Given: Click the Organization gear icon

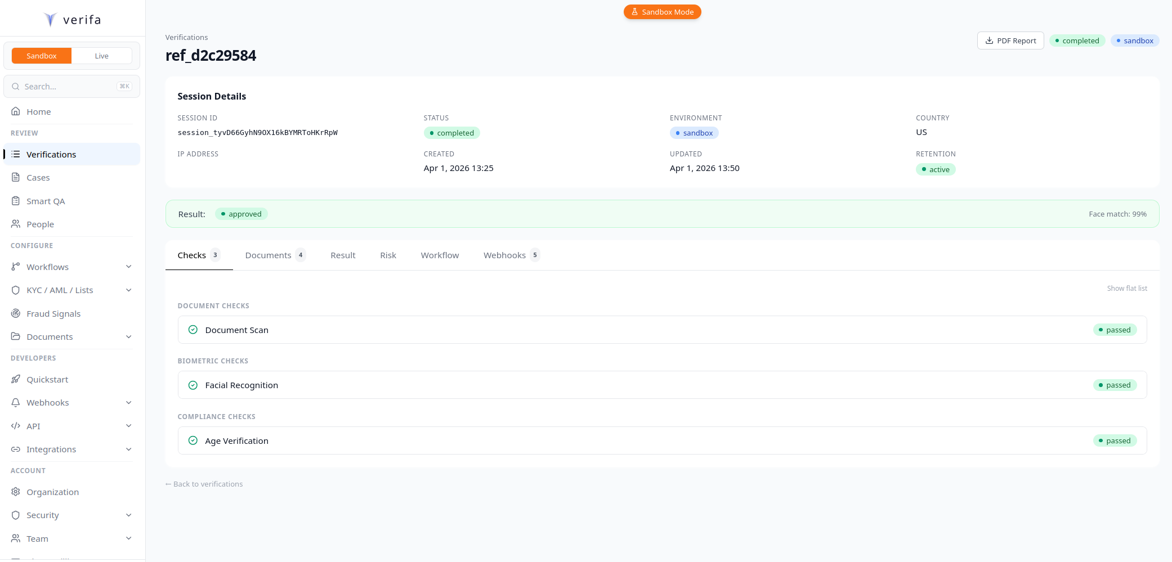Looking at the screenshot, I should click(x=16, y=492).
